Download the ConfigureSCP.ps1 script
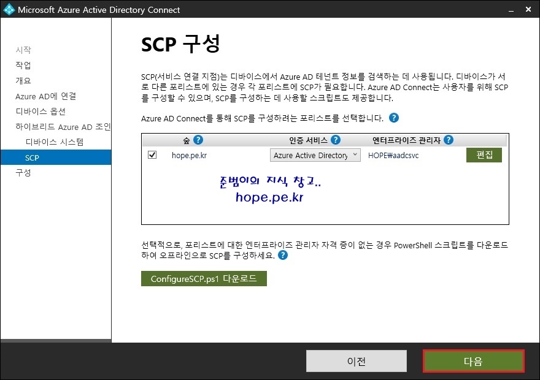 pos(204,278)
